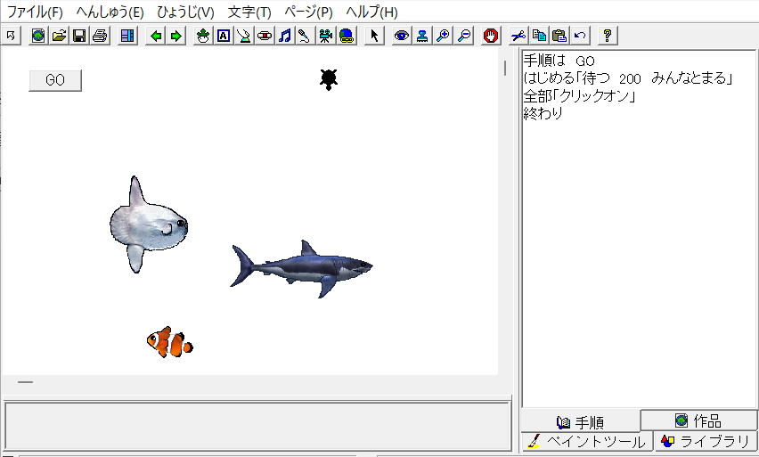
Task: Switch to the 作品 tab
Action: point(698,420)
